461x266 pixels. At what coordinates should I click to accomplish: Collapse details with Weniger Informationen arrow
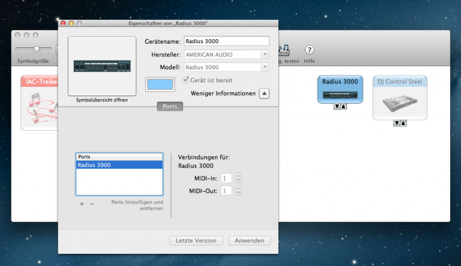click(x=264, y=93)
